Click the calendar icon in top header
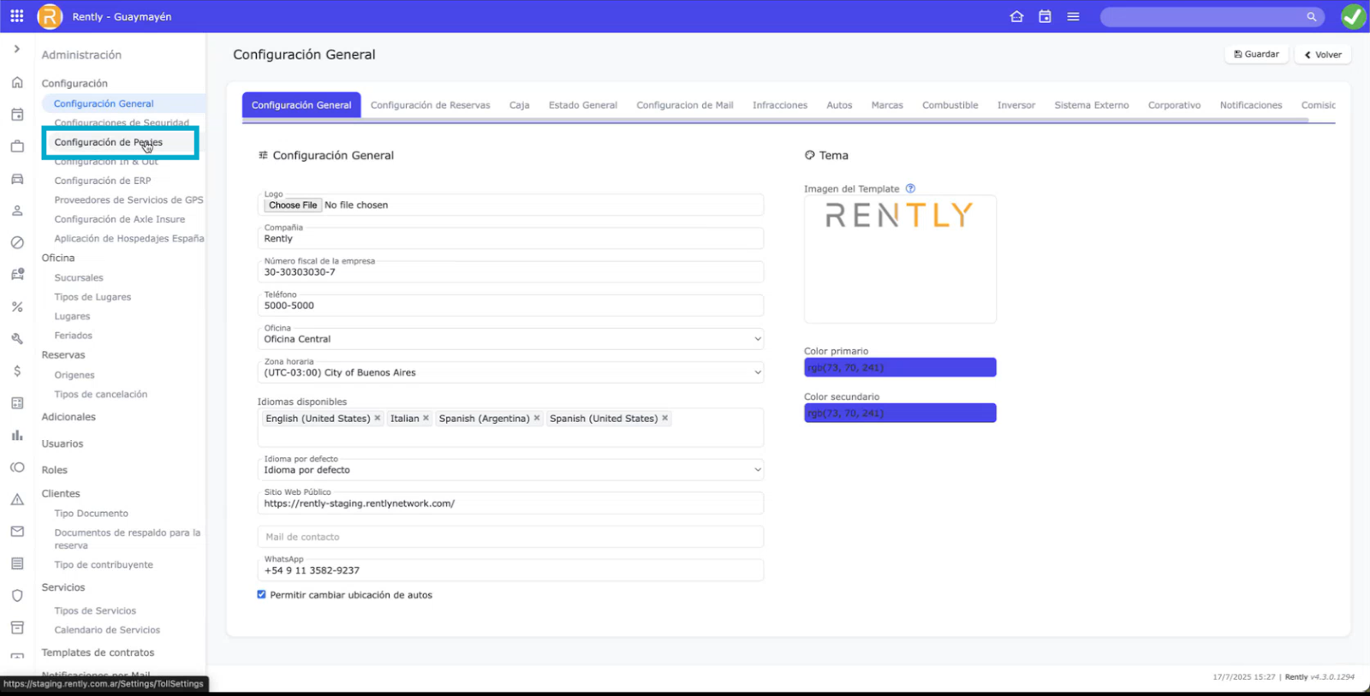 coord(1045,16)
